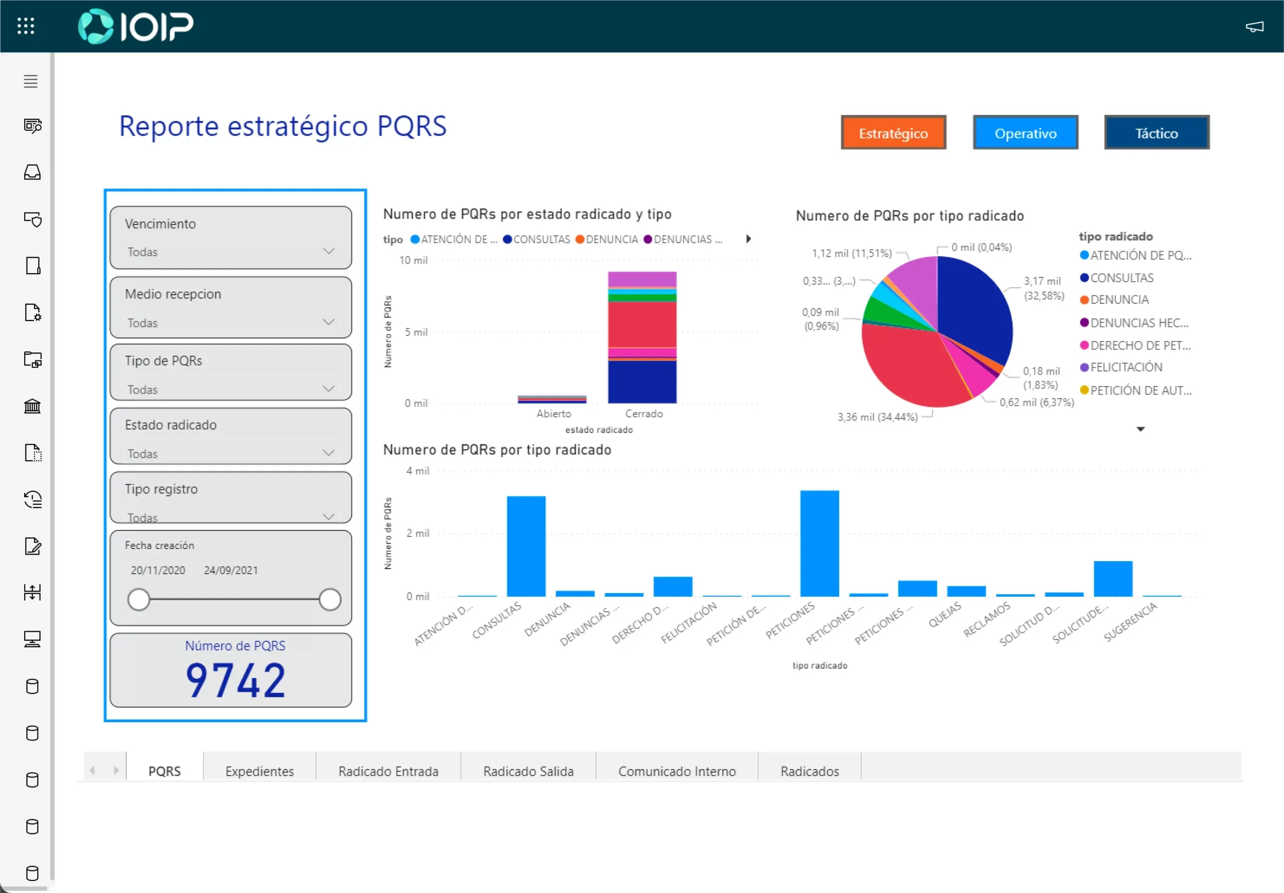Open the computer monitor sidebar icon
The height and width of the screenshot is (893, 1284).
(33, 639)
